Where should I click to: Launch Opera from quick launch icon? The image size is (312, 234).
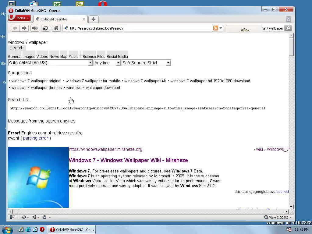click(42, 229)
